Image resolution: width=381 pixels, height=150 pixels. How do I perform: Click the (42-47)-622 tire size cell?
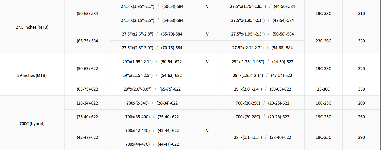point(87,137)
